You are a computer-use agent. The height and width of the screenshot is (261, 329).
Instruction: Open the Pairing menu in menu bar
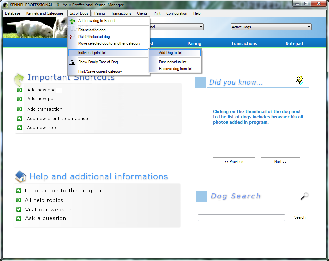tap(99, 13)
